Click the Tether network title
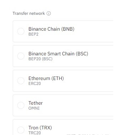133x135 pixels. click(x=36, y=103)
